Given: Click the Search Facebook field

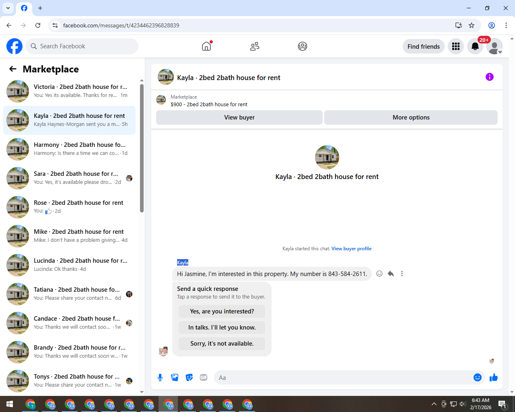Looking at the screenshot, I should (82, 46).
